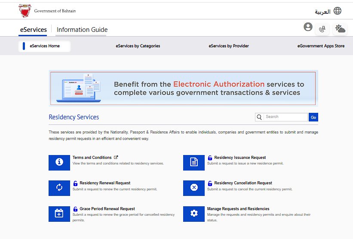This screenshot has height=239, width=353.
Task: Switch to the eServices tab
Action: pos(33,30)
